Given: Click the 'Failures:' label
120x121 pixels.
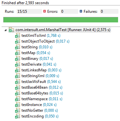Looking at the screenshot, I should [x=90, y=12].
